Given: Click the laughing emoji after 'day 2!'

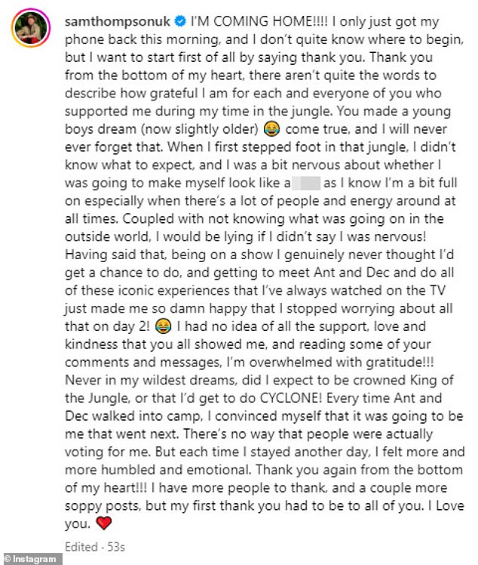Looking at the screenshot, I should [163, 326].
